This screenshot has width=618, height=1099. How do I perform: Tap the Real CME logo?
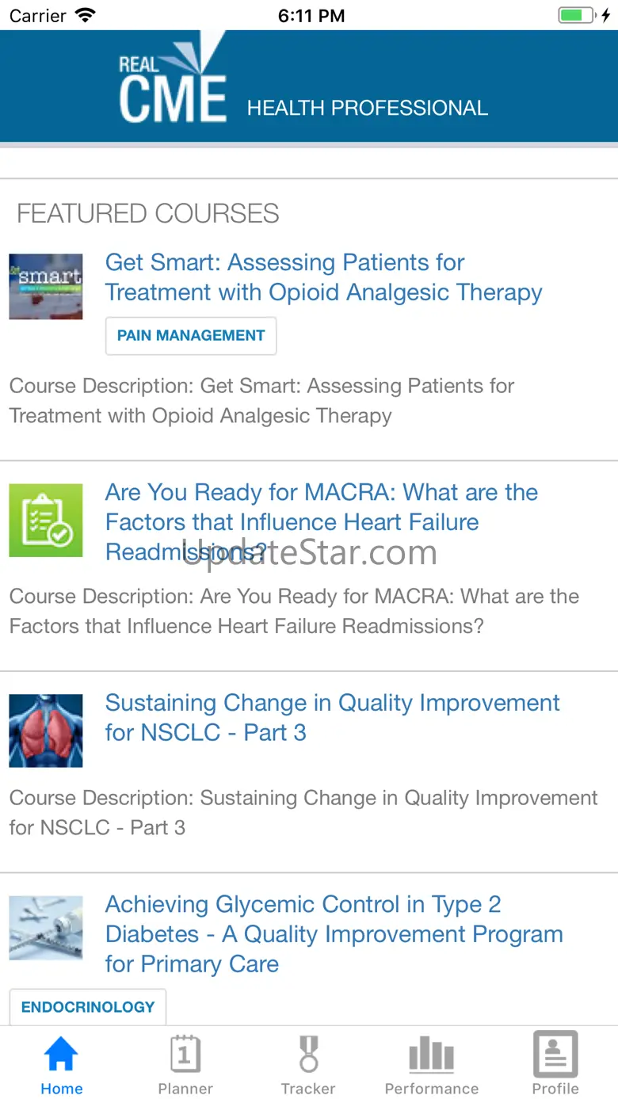point(174,78)
